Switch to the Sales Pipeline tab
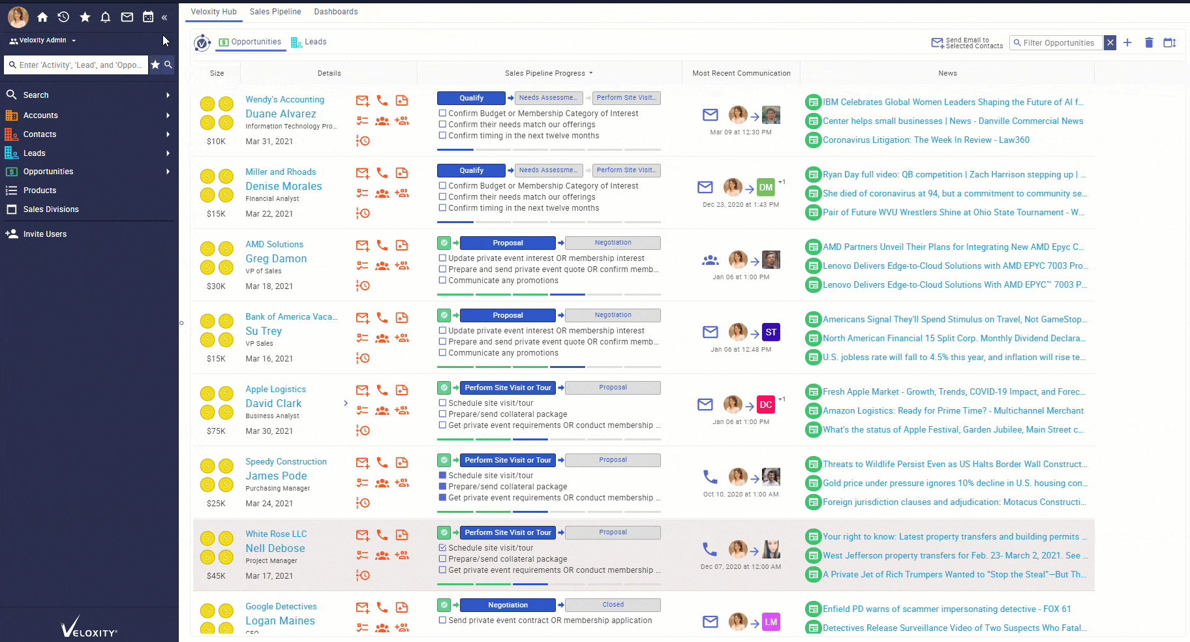1190x642 pixels. [x=275, y=12]
